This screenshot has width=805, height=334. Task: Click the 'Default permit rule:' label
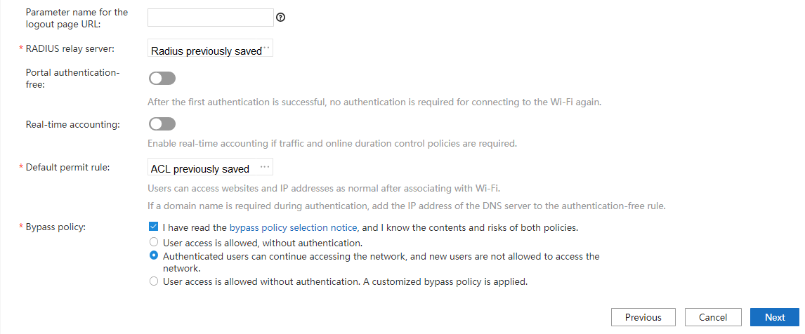point(67,167)
